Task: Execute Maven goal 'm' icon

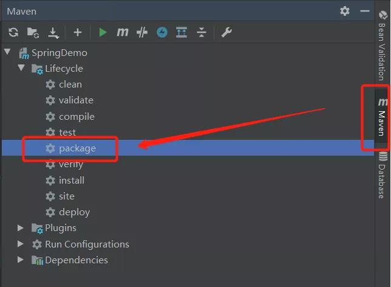Action: point(123,32)
